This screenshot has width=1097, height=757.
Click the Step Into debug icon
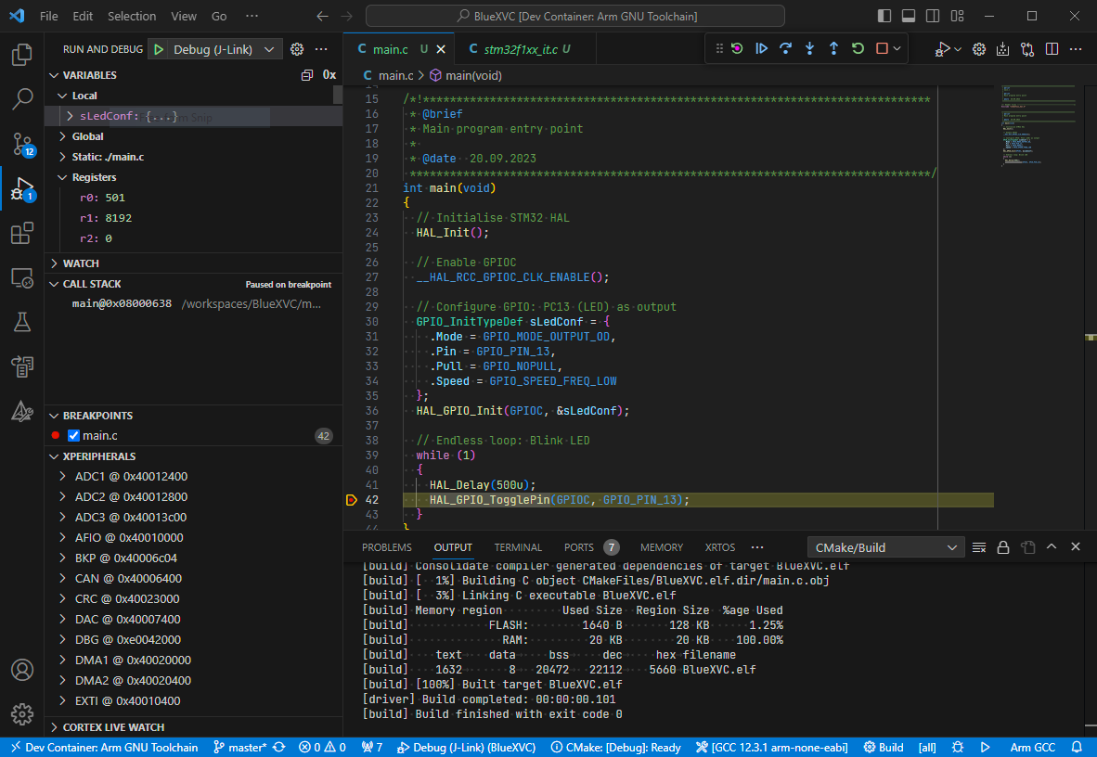[807, 49]
